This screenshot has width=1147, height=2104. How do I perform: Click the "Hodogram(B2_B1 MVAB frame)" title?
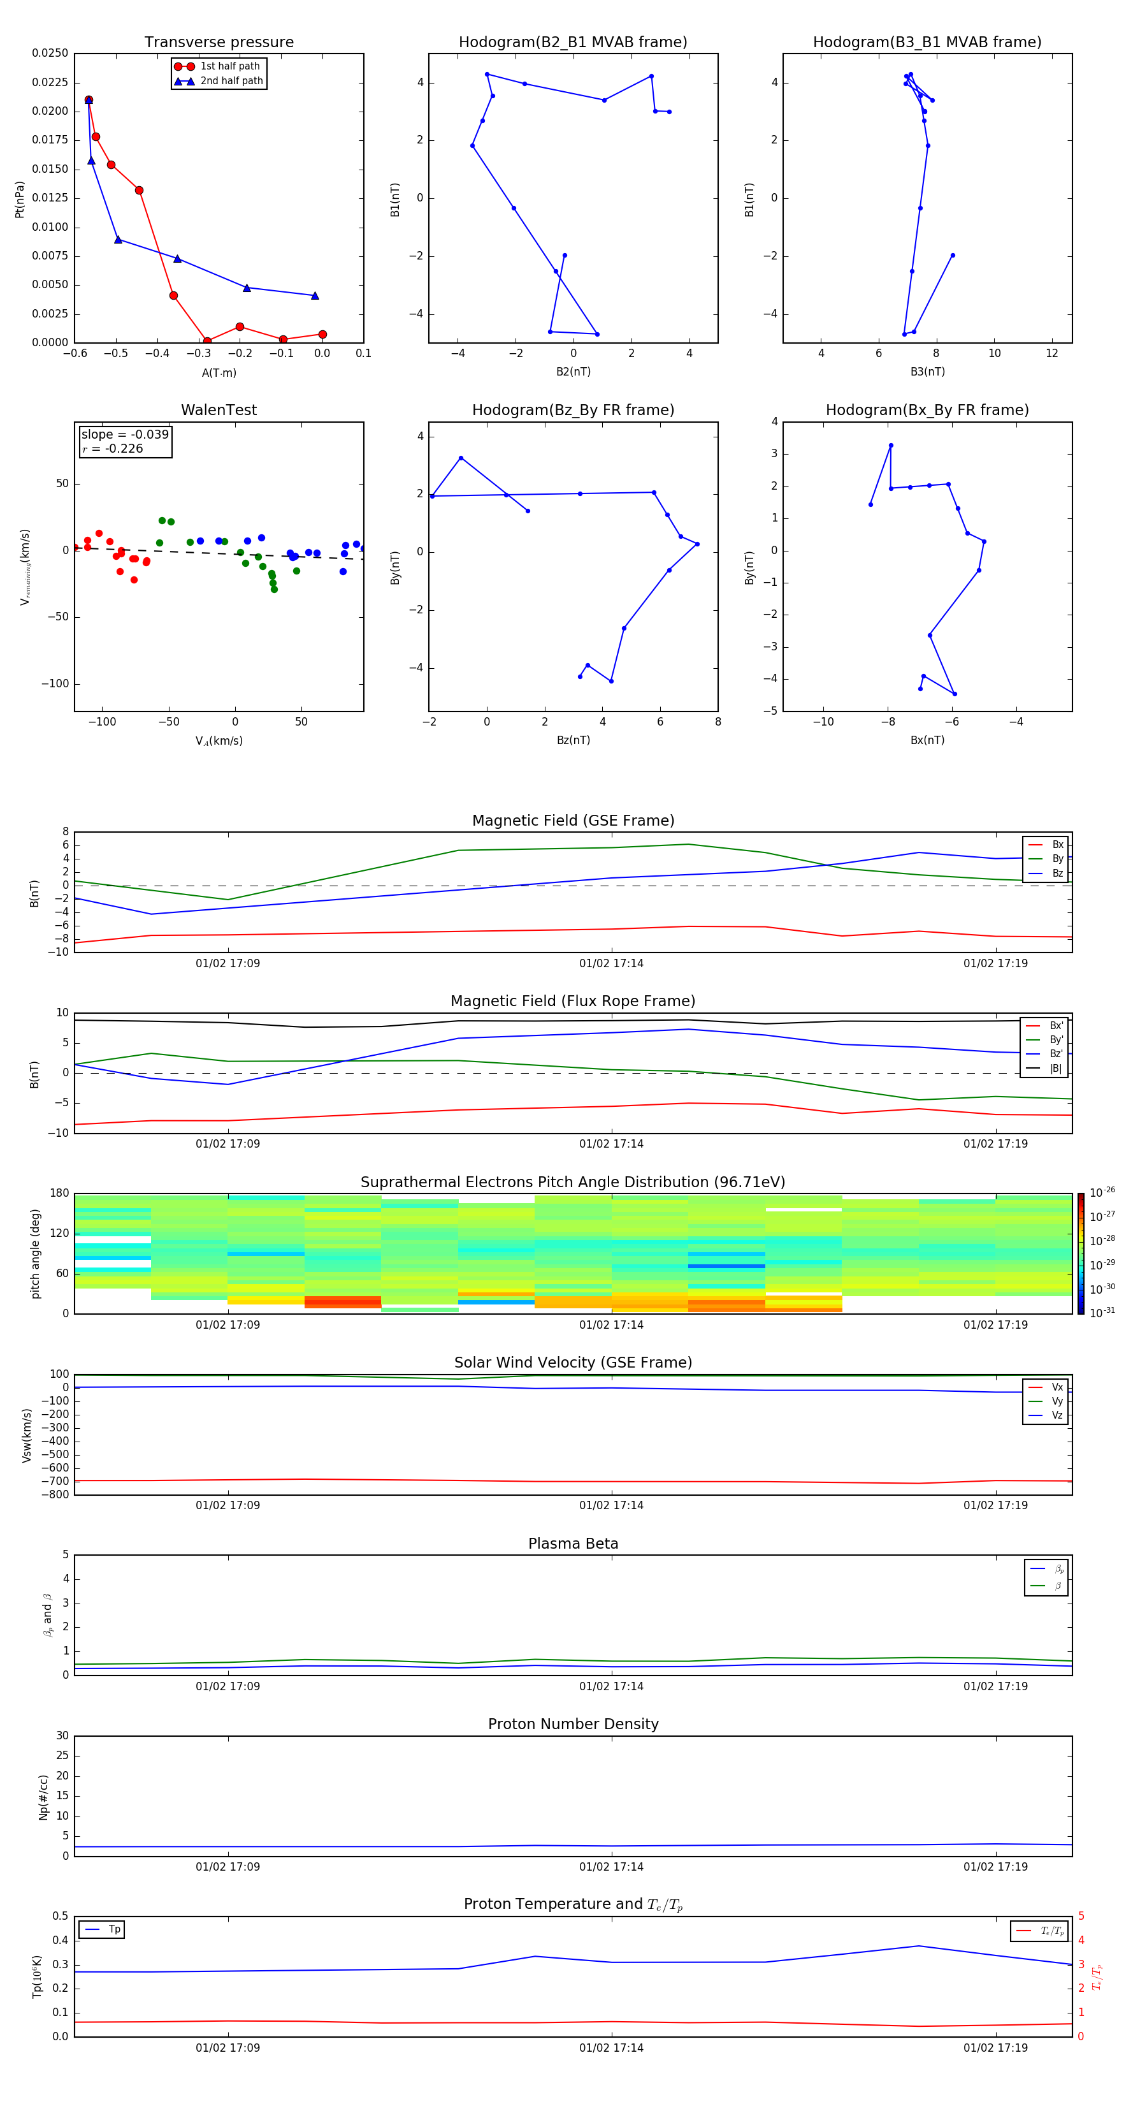pyautogui.click(x=573, y=43)
